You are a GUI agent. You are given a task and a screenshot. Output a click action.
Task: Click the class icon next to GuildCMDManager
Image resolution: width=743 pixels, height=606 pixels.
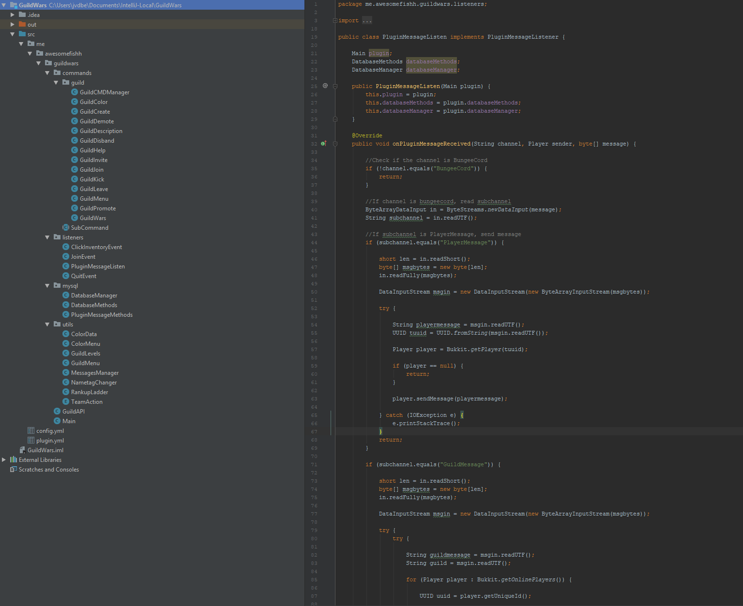75,92
